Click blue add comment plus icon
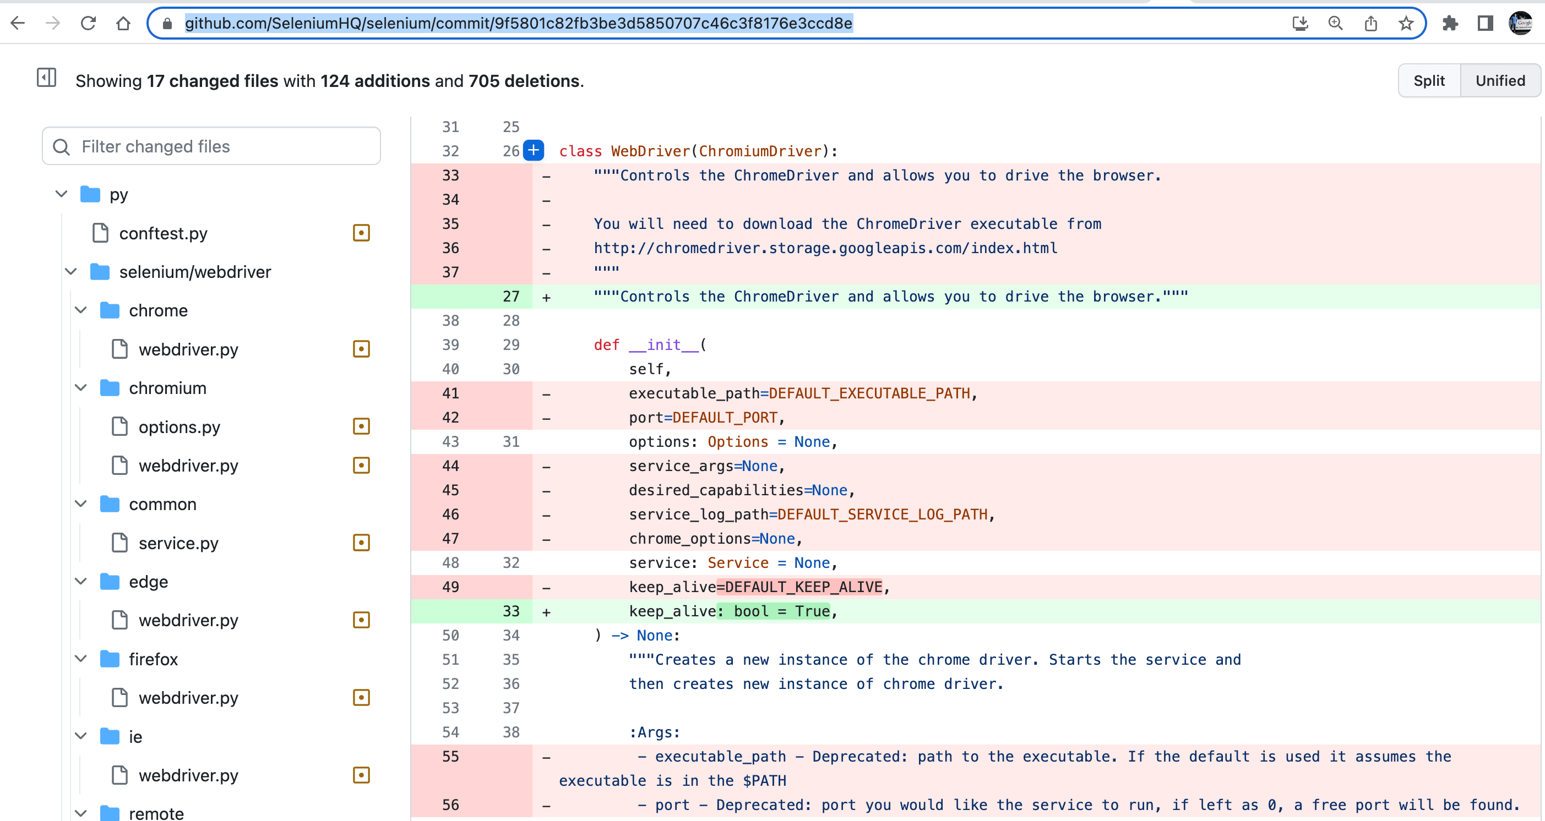The image size is (1545, 821). pos(533,150)
